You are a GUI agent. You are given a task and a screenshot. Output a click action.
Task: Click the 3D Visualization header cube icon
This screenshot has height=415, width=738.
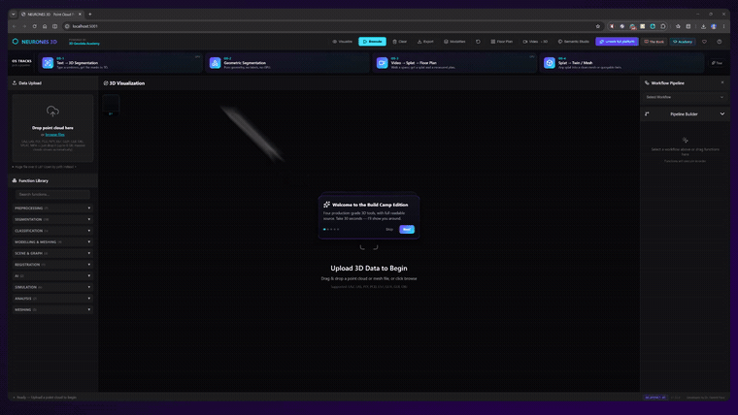(106, 83)
